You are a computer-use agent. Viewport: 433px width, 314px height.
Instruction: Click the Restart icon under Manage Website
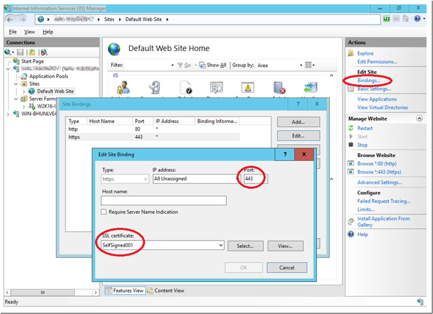[351, 128]
